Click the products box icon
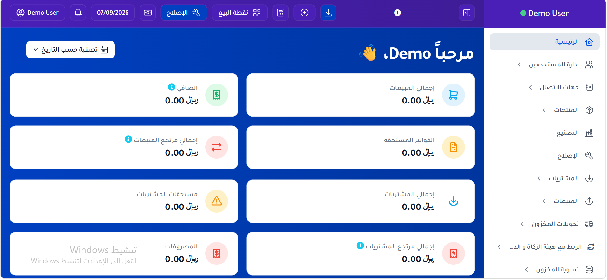This screenshot has width=607, height=280. (589, 110)
